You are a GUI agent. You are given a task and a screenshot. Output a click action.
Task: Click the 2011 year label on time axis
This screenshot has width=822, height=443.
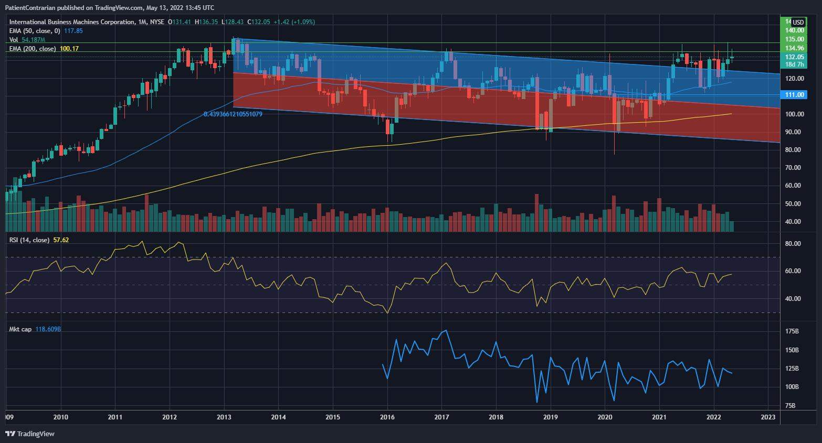click(x=115, y=417)
